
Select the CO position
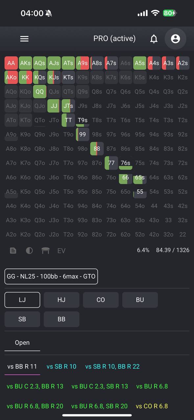pyautogui.click(x=101, y=300)
